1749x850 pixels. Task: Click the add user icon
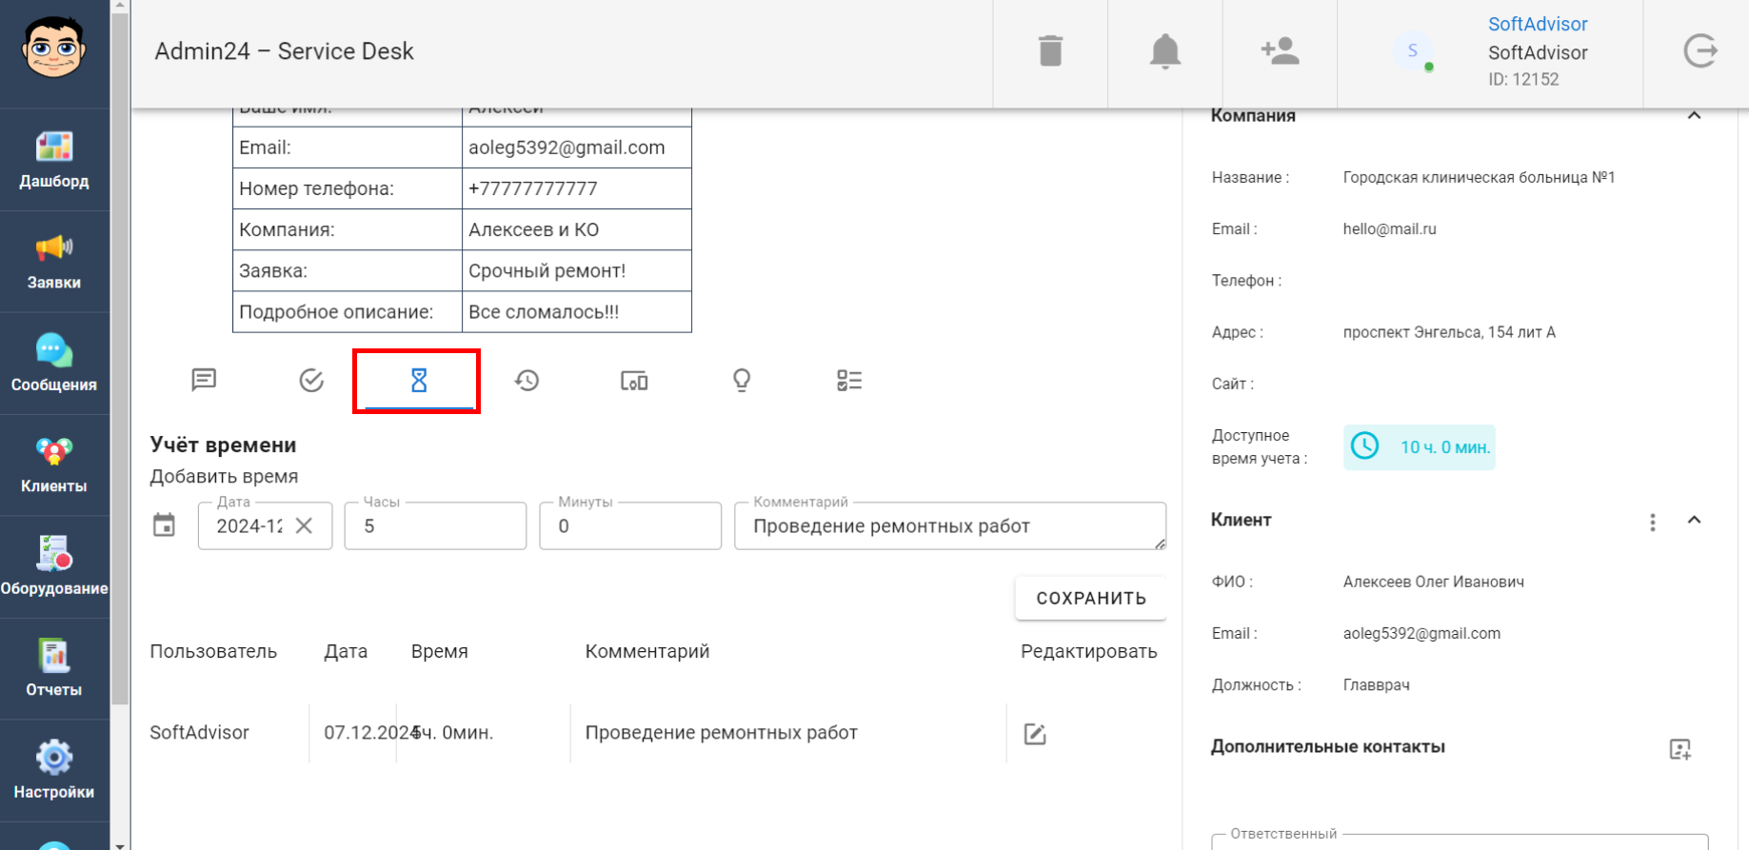pos(1280,51)
